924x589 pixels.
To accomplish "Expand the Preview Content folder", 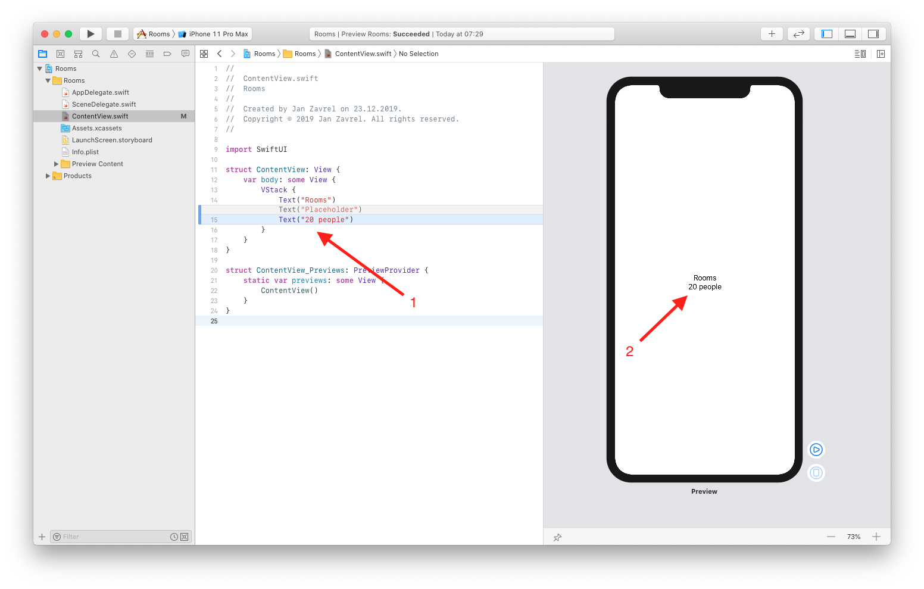I will coord(57,163).
